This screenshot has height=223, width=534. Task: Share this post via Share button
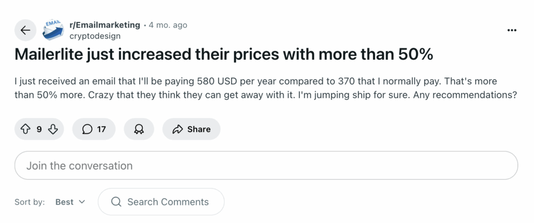point(191,129)
